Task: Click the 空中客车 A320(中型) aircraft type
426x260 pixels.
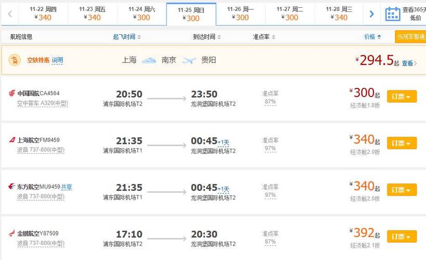Action: click(x=42, y=103)
